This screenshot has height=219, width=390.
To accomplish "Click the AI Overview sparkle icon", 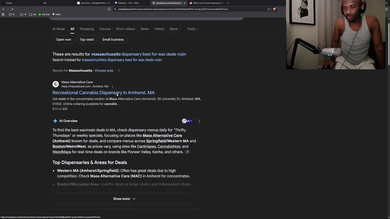I will [x=55, y=121].
